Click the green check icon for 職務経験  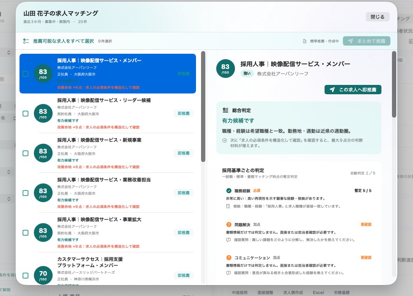(229, 191)
